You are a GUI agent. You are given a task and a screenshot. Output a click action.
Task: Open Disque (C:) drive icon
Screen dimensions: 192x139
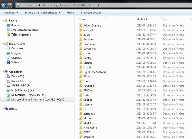[9, 76]
